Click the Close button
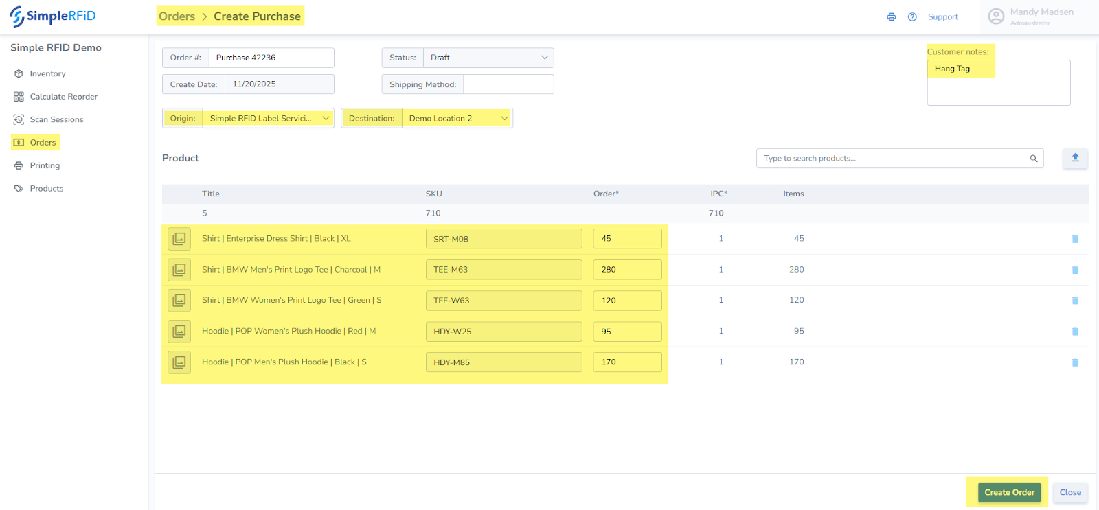Screen dimensions: 1099x510 click(x=1069, y=492)
